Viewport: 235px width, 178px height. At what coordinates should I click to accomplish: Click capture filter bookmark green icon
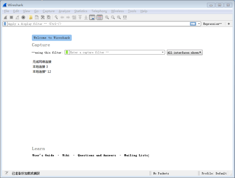(67, 52)
